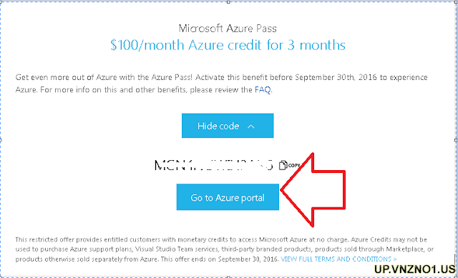458x278 pixels.
Task: Click the red arrow annotation
Action: click(313, 190)
